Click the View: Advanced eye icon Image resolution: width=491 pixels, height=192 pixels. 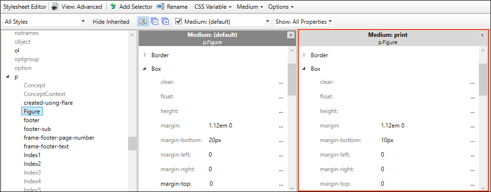pos(55,7)
